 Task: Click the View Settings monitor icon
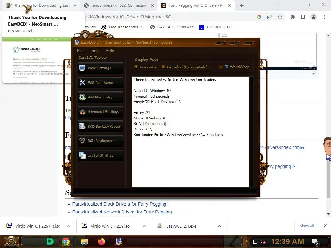pyautogui.click(x=82, y=68)
